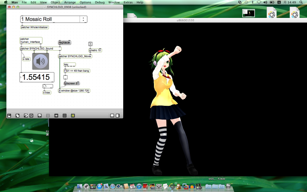Image resolution: width=307 pixels, height=192 pixels.
Task: Open iTunes from the Dock
Action: (x=139, y=186)
